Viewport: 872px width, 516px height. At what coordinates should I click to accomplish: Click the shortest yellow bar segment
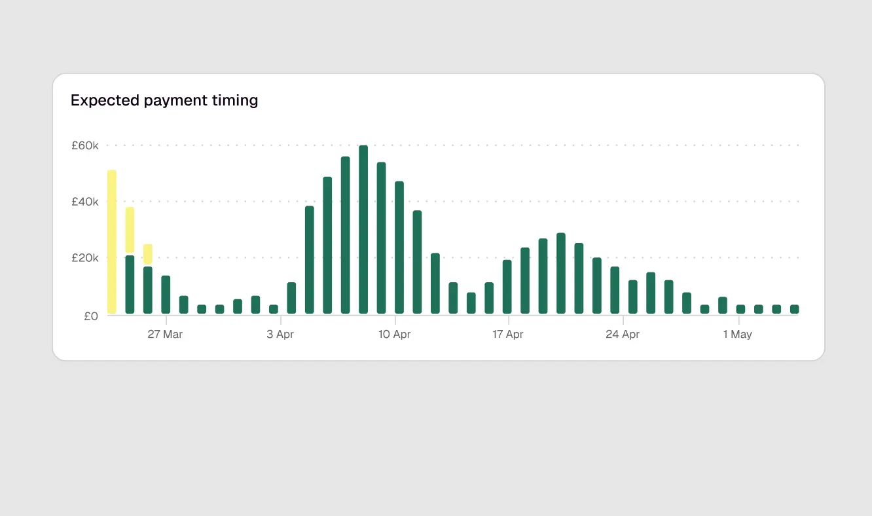pos(148,255)
